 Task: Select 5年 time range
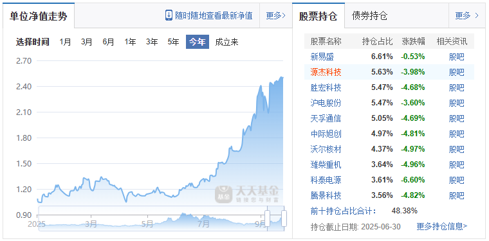coord(173,42)
